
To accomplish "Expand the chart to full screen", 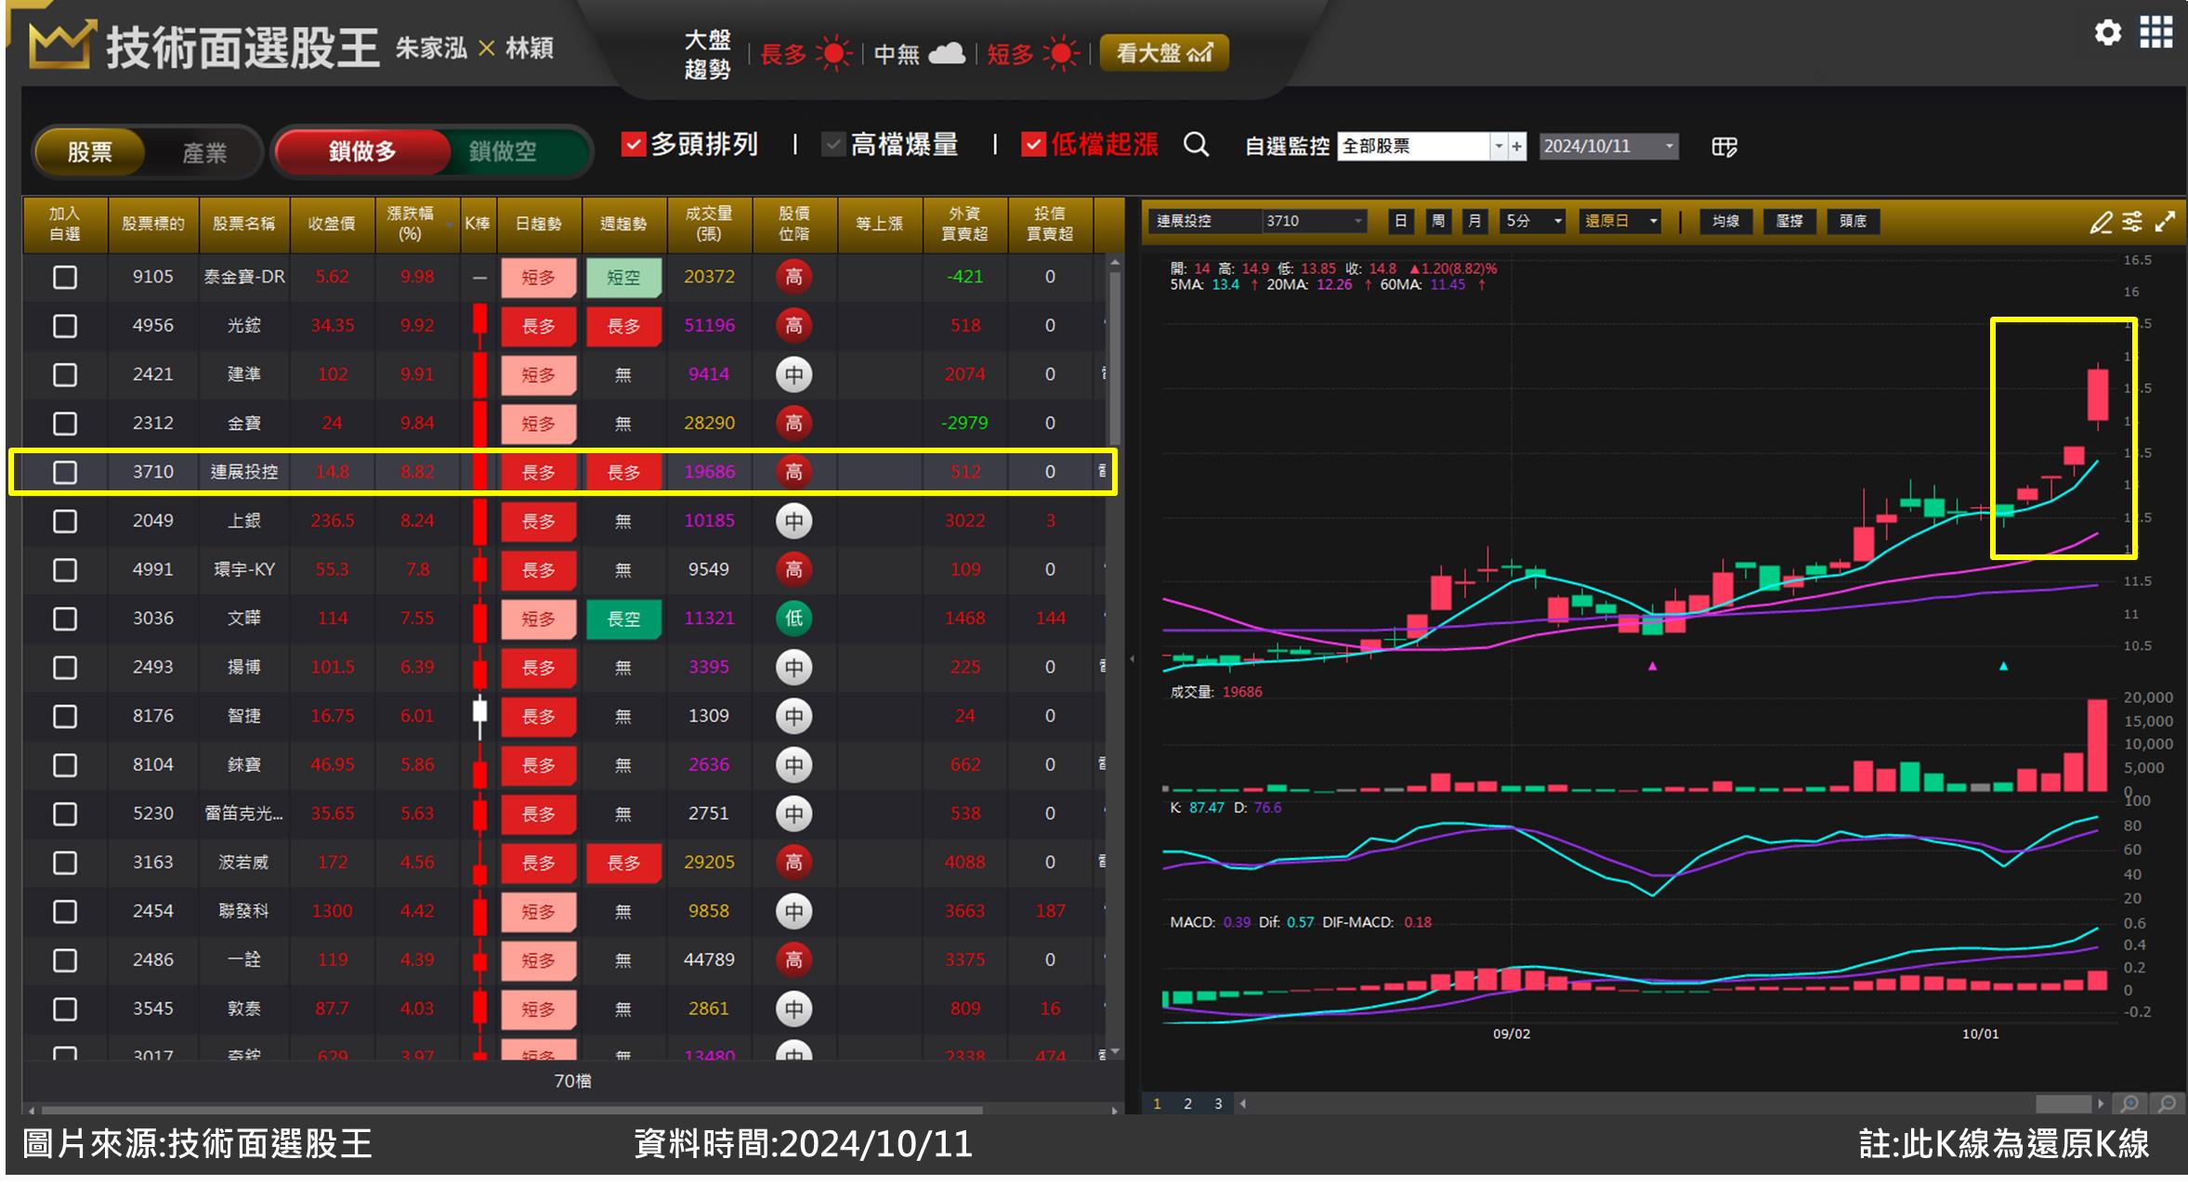I will [2165, 221].
